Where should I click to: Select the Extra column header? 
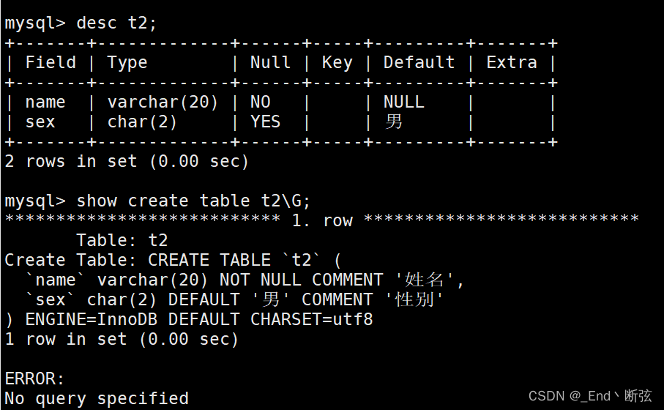point(512,63)
